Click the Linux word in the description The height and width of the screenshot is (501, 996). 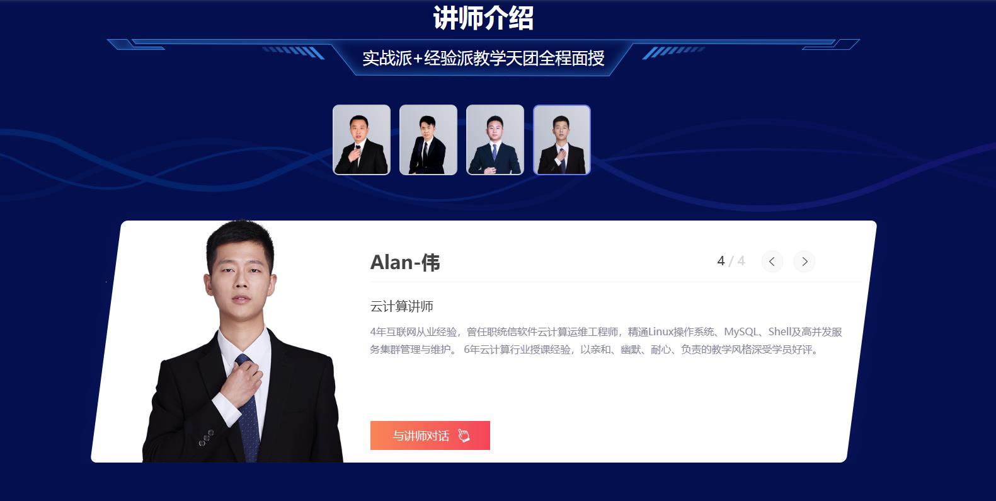[x=660, y=331]
